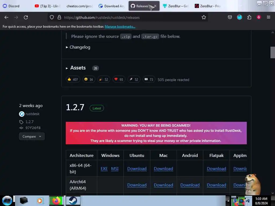This screenshot has height=206, width=275.
Task: Click the blue profile account icon
Action: pos(239,17)
